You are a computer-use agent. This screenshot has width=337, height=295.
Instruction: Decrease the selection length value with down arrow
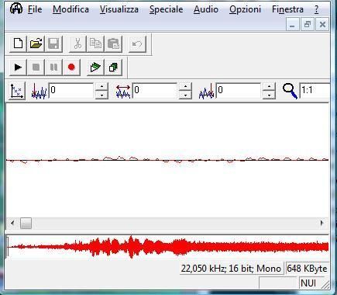point(185,95)
